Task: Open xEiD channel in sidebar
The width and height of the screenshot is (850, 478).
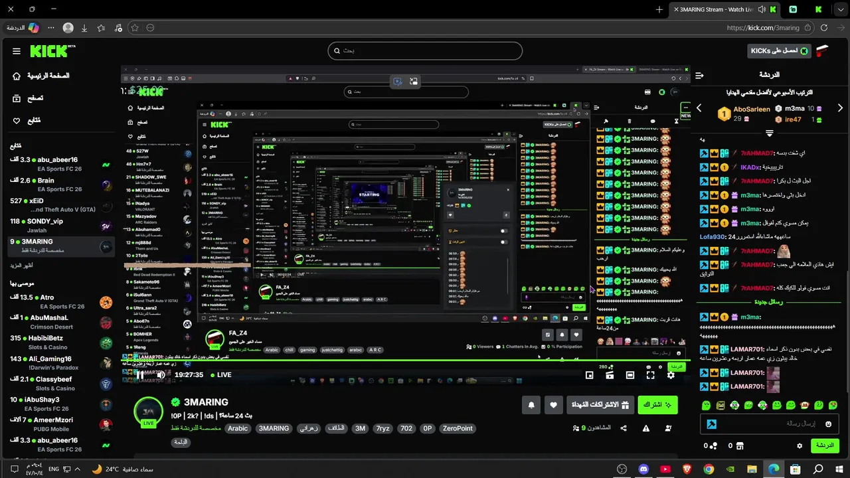Action: [x=60, y=205]
